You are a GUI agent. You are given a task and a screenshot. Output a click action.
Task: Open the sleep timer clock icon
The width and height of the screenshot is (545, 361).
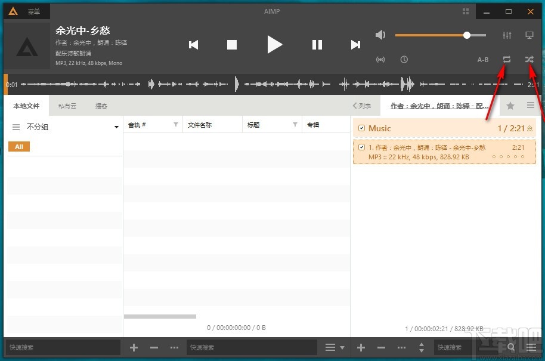[404, 60]
